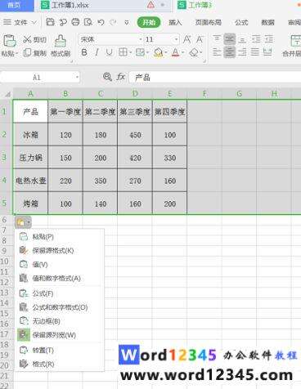Open the font size dropdown showing 11

point(176,39)
